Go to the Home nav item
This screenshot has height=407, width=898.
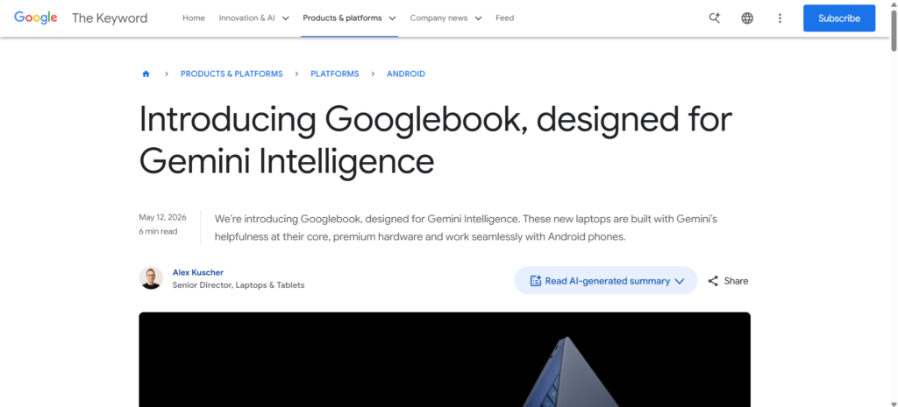coord(194,18)
